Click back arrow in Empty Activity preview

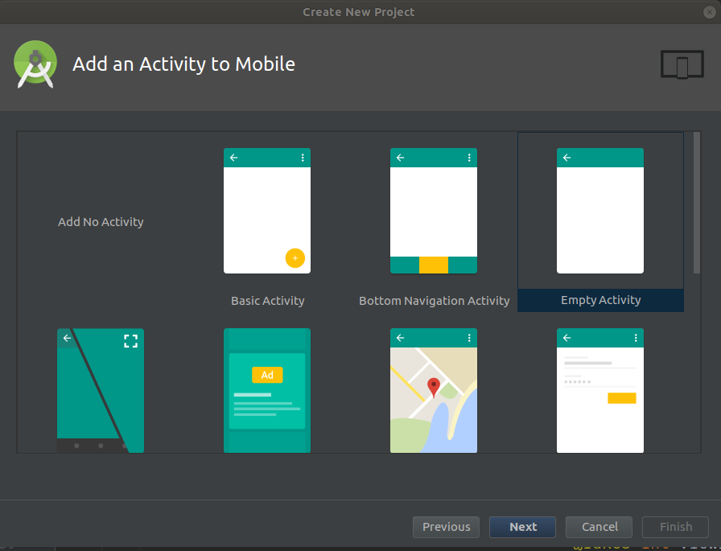click(567, 158)
